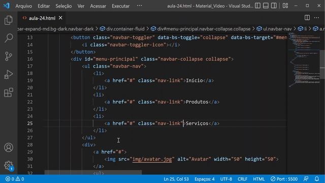Toggle the bottom panel layout

tap(266, 6)
